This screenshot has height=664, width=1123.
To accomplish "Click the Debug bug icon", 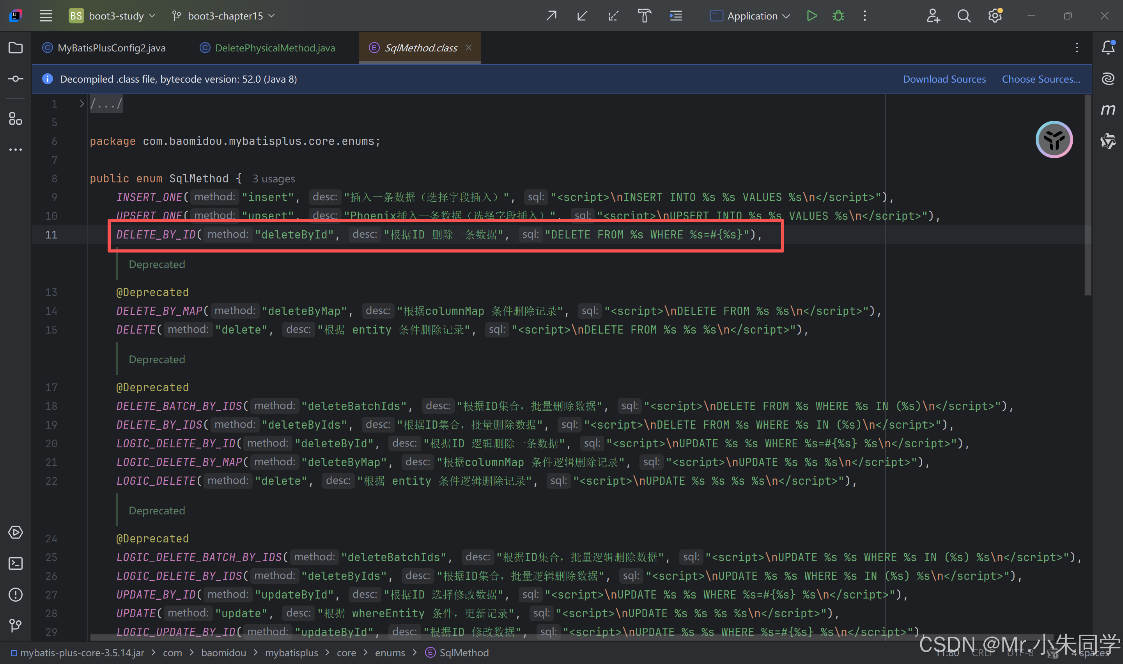I will pyautogui.click(x=838, y=16).
